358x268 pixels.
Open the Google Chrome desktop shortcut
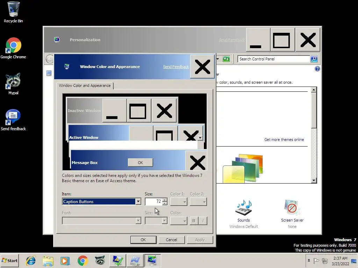click(x=13, y=48)
